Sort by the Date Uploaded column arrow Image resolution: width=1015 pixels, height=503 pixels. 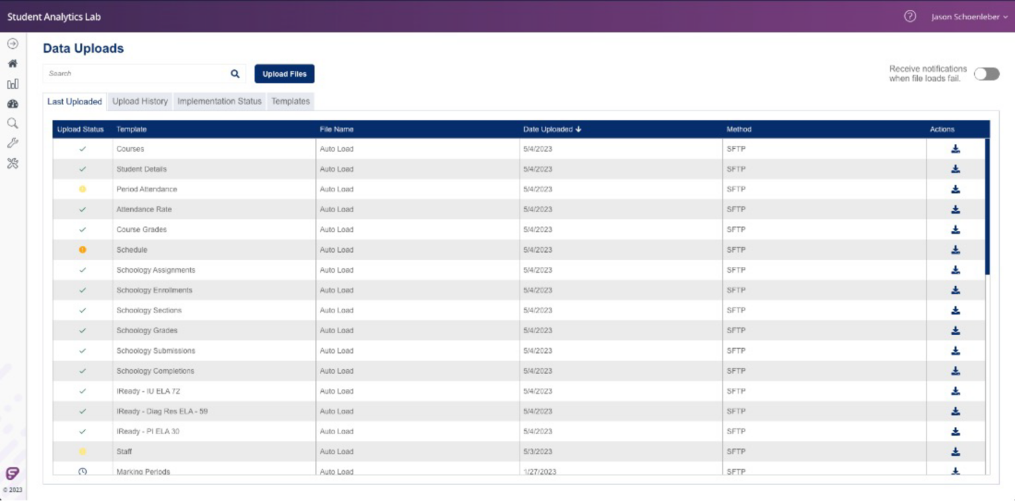coord(578,130)
